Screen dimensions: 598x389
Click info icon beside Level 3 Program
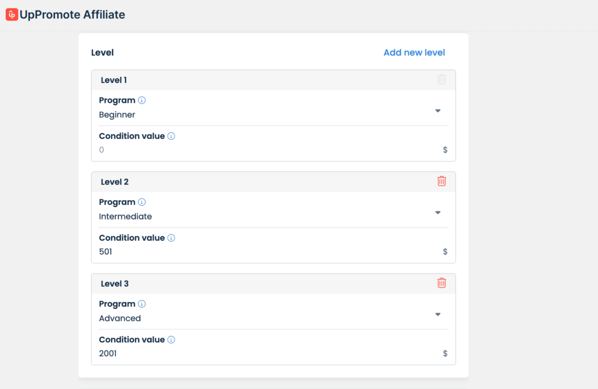(142, 304)
